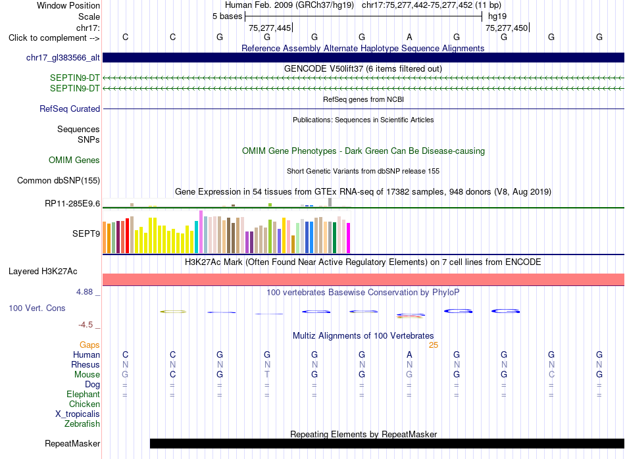The width and height of the screenshot is (625, 459).
Task: Click the 75,277,445 coordinate marker
Action: [x=270, y=28]
